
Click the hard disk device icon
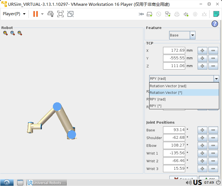click(149, 14)
